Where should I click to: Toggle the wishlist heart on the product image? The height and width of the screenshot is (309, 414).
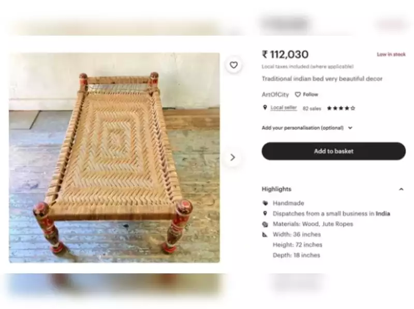tap(234, 66)
